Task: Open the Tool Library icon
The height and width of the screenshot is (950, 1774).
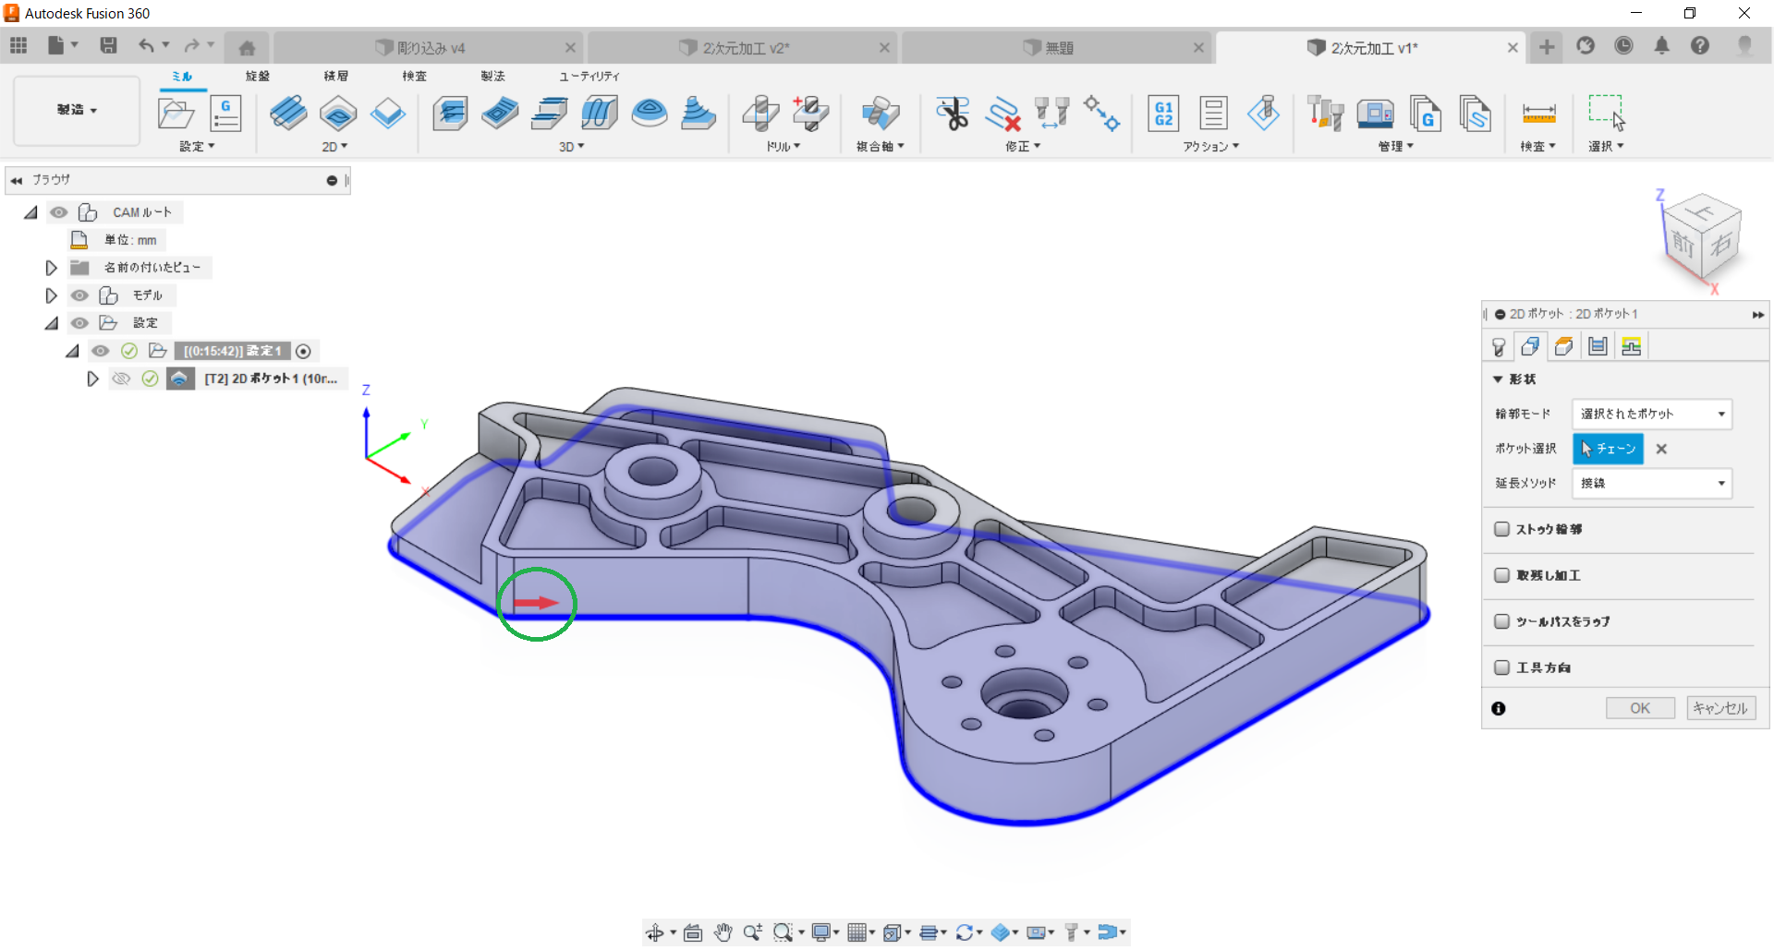Action: point(1325,114)
